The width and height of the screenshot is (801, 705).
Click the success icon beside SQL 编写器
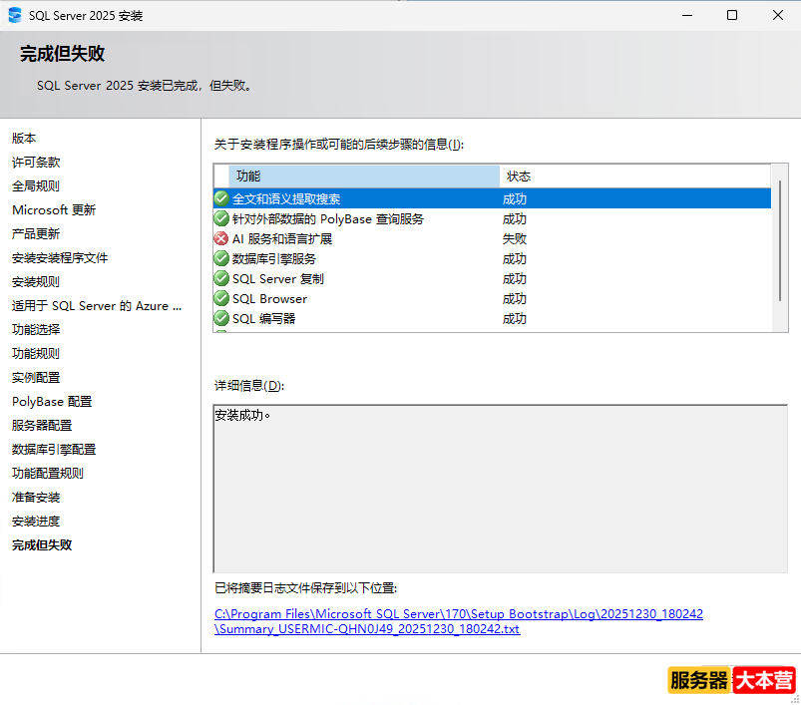click(x=220, y=318)
